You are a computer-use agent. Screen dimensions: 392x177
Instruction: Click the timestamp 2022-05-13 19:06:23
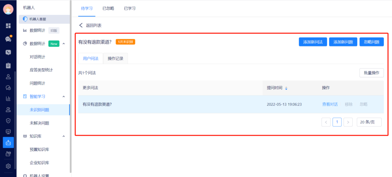tap(284, 104)
